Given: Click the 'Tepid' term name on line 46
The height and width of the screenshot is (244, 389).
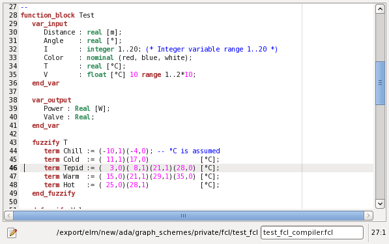Looking at the screenshot, I should (x=73, y=168).
